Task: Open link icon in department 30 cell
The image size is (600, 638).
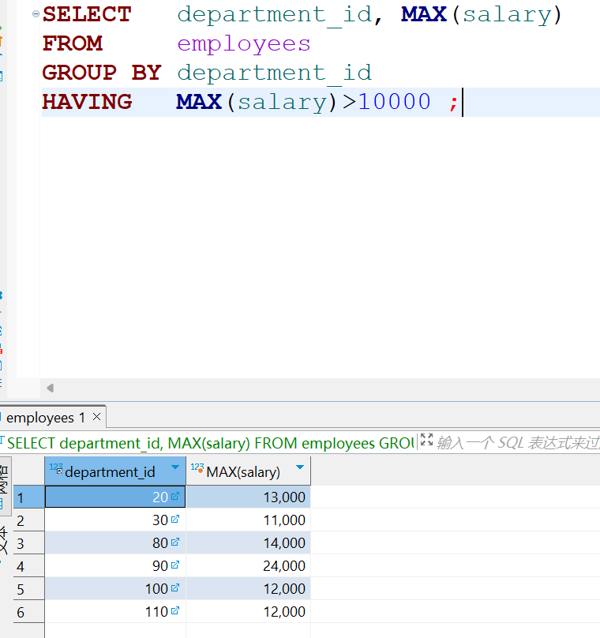Action: pyautogui.click(x=175, y=520)
